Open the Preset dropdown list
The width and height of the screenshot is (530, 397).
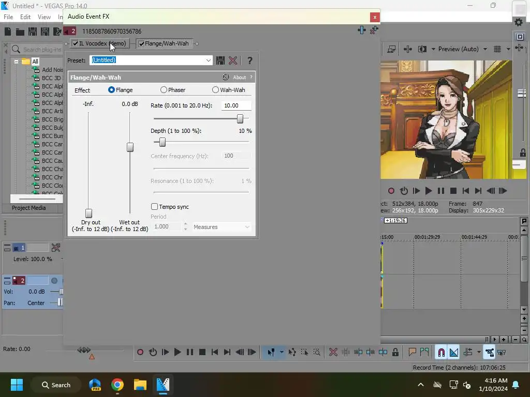[x=208, y=60]
